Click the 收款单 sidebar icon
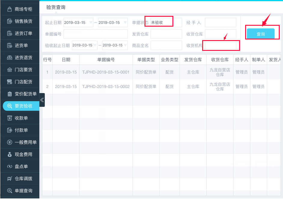 (x=10, y=118)
